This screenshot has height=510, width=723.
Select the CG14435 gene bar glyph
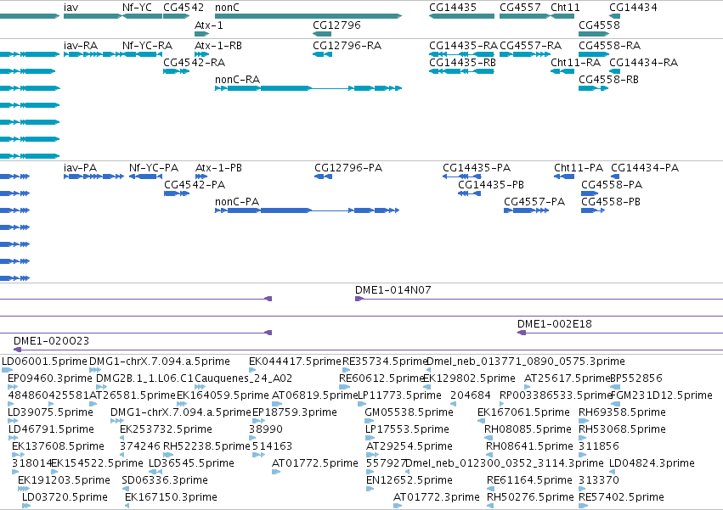click(461, 16)
